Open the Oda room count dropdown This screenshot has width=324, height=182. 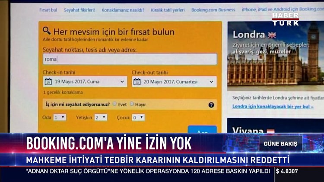tap(60, 117)
